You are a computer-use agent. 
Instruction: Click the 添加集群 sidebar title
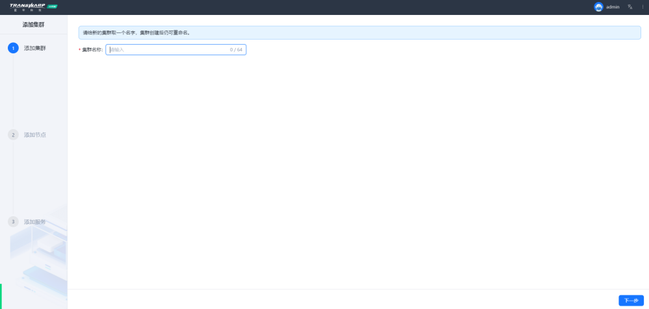[34, 25]
